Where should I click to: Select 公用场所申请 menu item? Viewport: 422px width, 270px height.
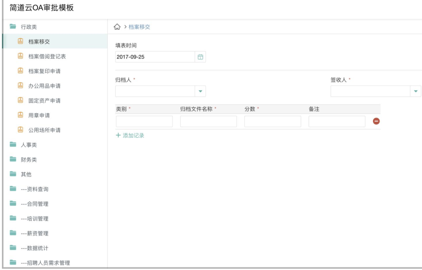[x=44, y=130]
